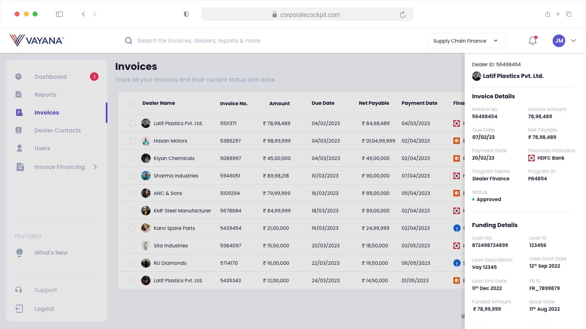The height and width of the screenshot is (329, 586).
Task: Open Invoice Financing menu item
Action: point(59,167)
